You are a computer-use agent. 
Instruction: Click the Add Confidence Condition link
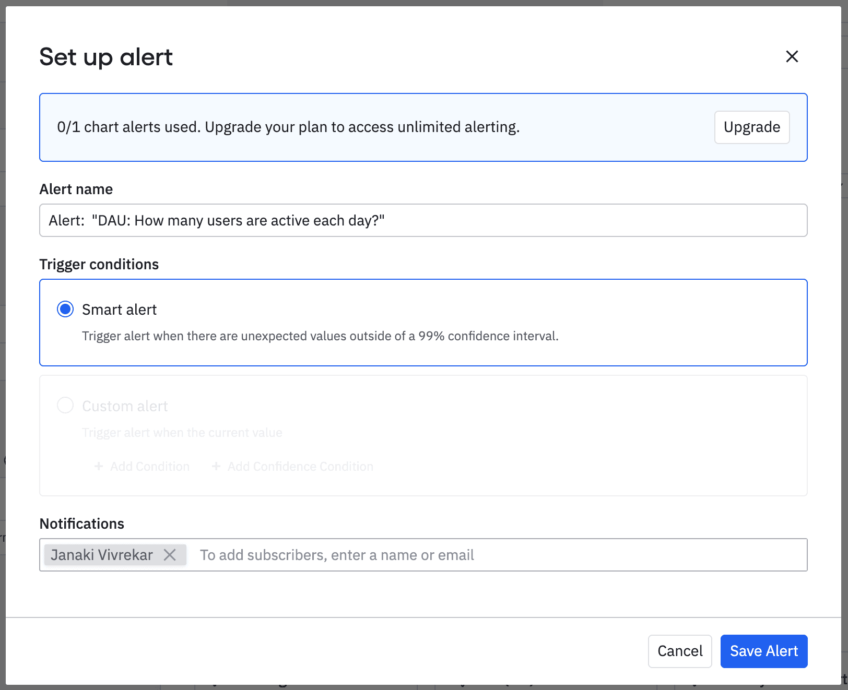click(x=300, y=467)
